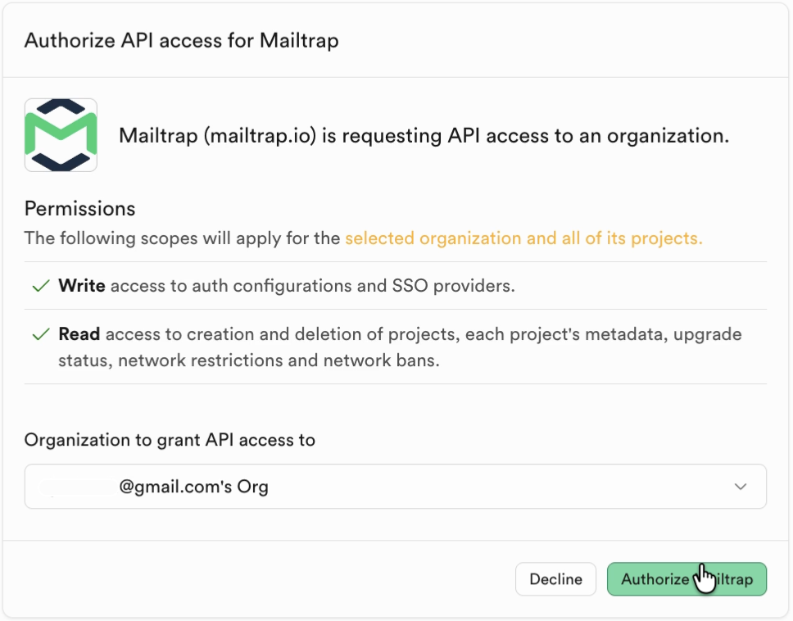Click the Authorize Mailtrap button
793x621 pixels.
[x=687, y=579]
